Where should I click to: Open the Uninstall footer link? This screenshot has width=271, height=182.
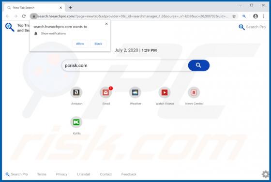(x=83, y=174)
